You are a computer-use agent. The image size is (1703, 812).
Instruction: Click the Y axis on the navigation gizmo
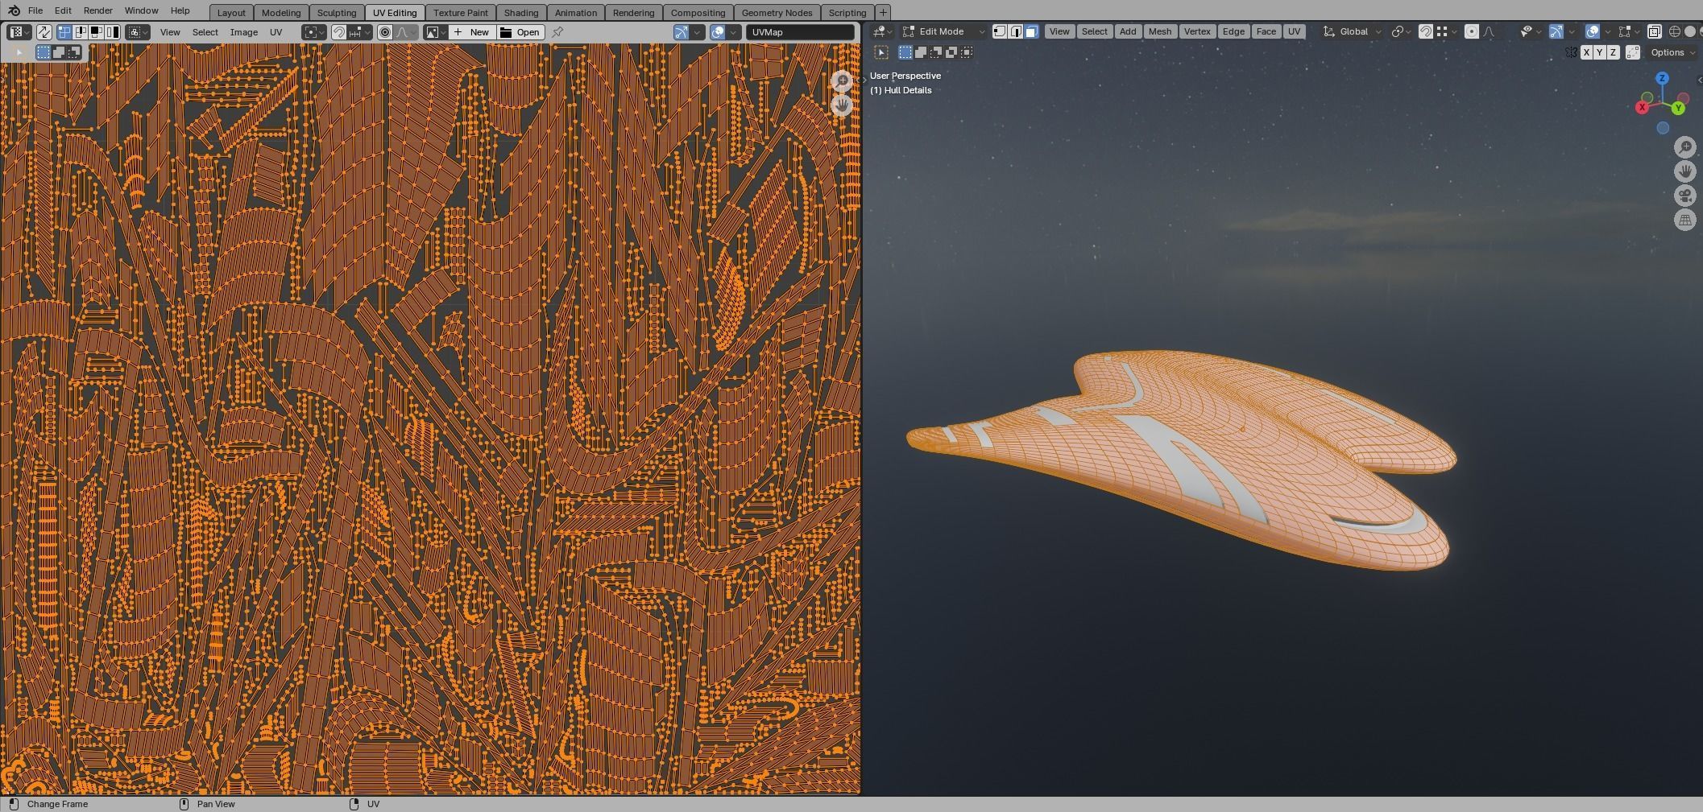[1678, 108]
